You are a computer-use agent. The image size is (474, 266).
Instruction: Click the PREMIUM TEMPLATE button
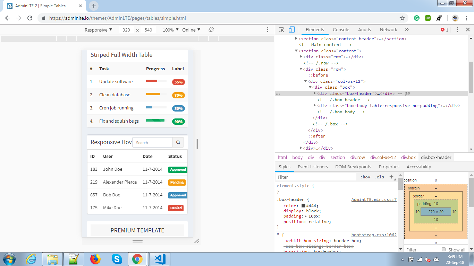click(x=137, y=230)
